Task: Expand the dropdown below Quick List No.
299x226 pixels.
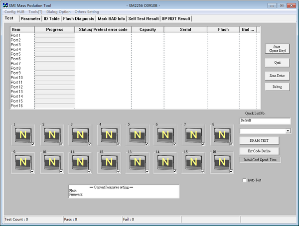Action: (288, 130)
